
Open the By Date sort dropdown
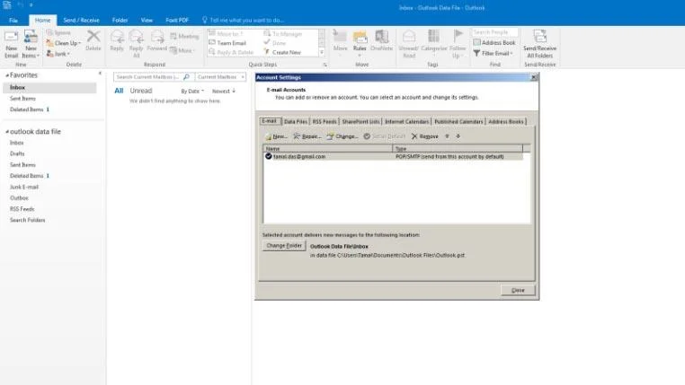coord(192,92)
